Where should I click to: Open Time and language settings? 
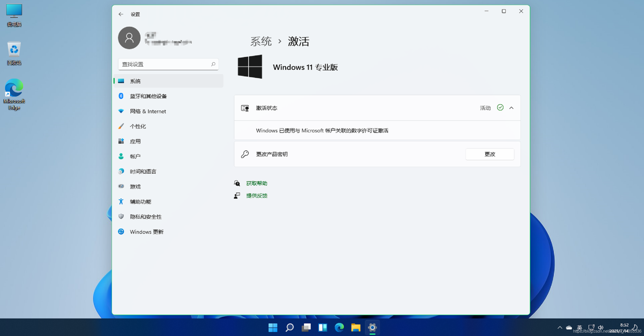tap(143, 172)
